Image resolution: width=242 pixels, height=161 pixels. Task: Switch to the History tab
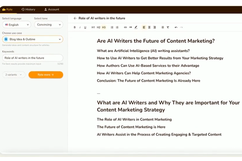point(28,9)
